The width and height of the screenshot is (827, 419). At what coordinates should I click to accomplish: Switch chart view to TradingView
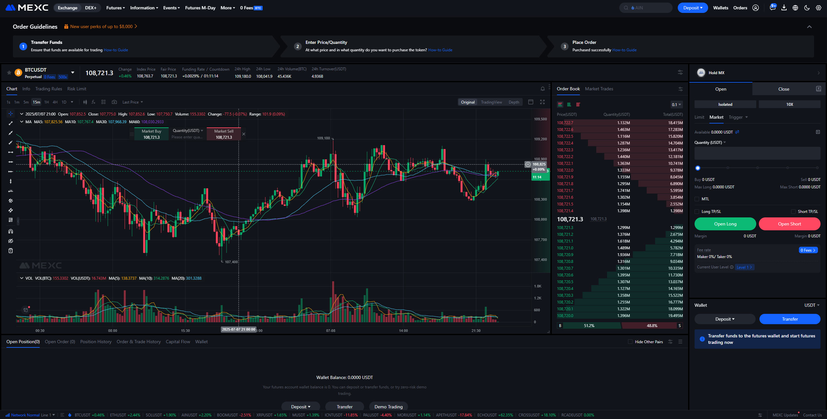(491, 102)
